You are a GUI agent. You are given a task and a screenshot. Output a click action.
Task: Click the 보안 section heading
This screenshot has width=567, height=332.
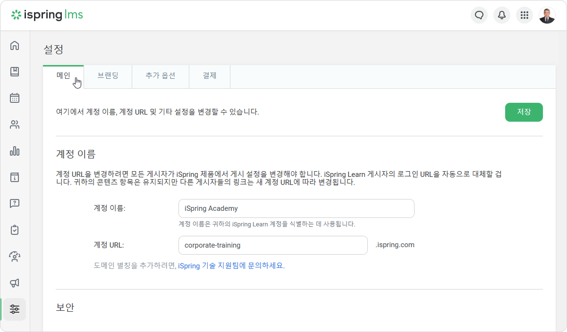pyautogui.click(x=65, y=307)
